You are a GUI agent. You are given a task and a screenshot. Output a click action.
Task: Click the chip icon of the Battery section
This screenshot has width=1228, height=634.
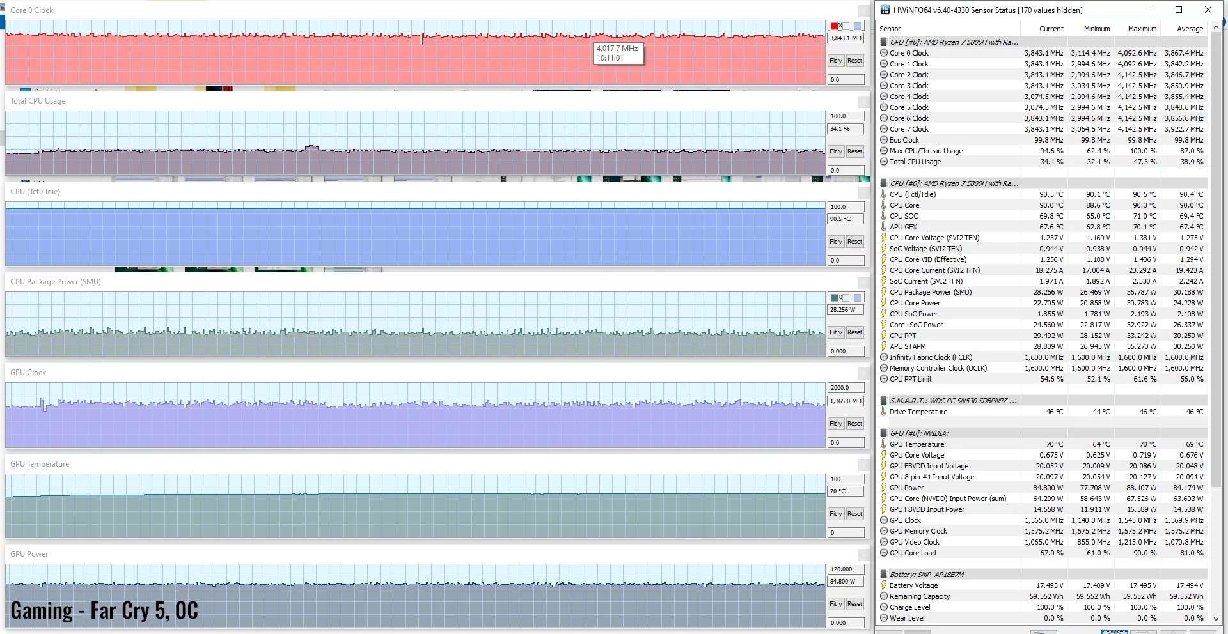[x=884, y=575]
